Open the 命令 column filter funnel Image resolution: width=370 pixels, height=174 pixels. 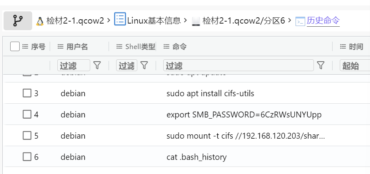(x=321, y=65)
